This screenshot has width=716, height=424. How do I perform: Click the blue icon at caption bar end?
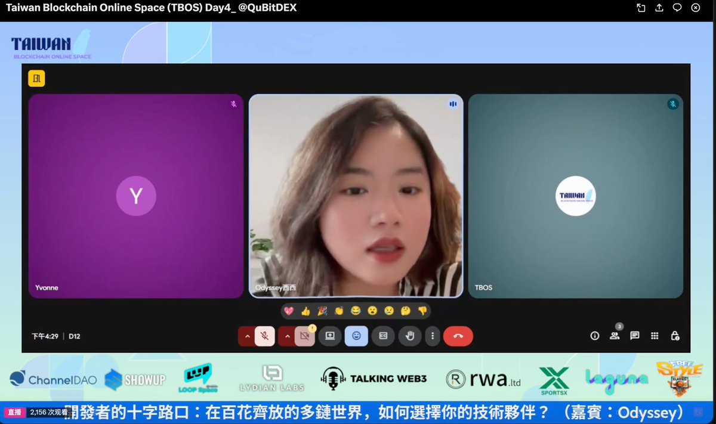pos(699,412)
